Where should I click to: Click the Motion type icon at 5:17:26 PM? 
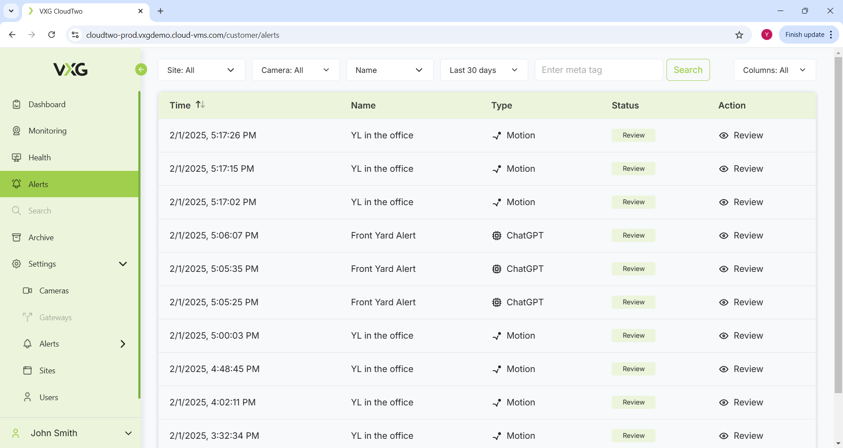497,136
